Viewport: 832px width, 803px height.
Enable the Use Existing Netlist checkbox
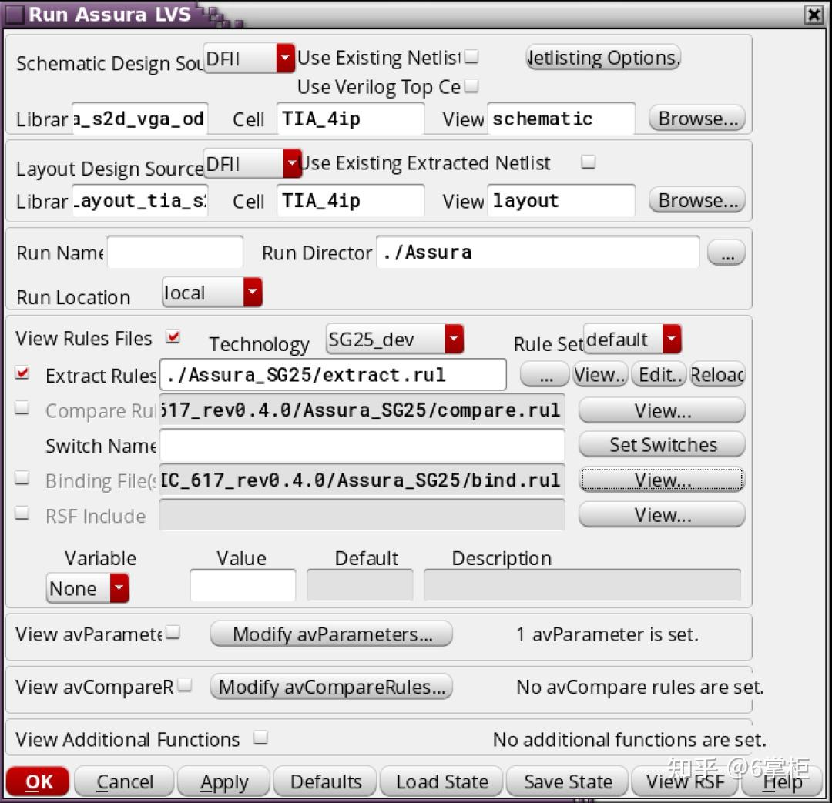[x=471, y=56]
